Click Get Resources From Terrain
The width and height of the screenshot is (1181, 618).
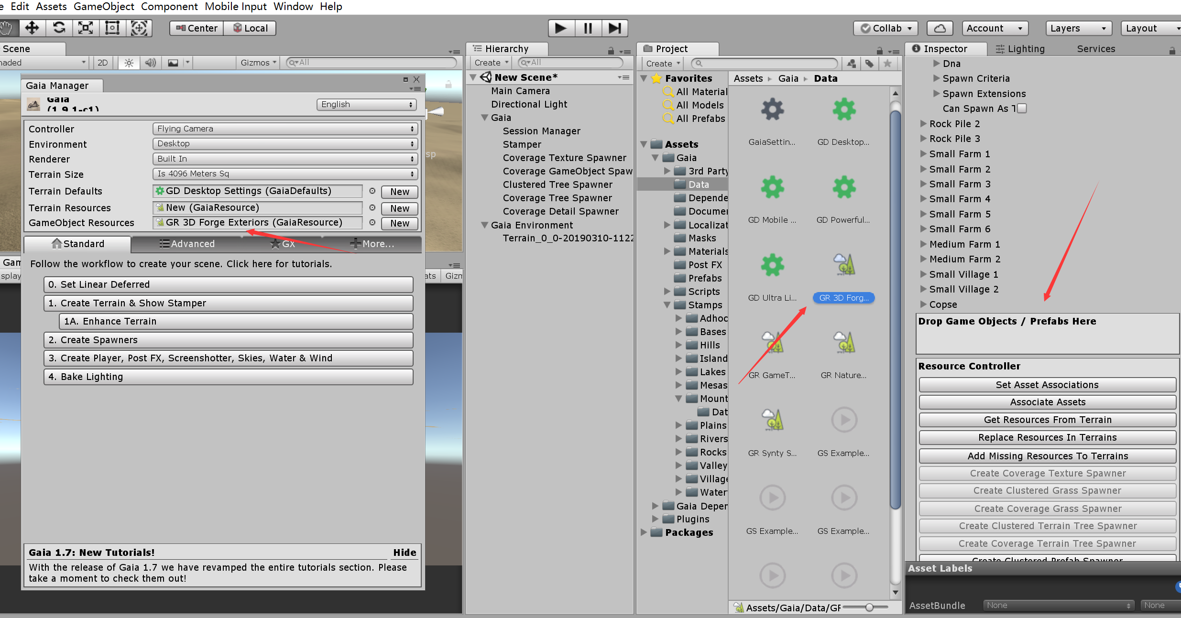pos(1047,420)
